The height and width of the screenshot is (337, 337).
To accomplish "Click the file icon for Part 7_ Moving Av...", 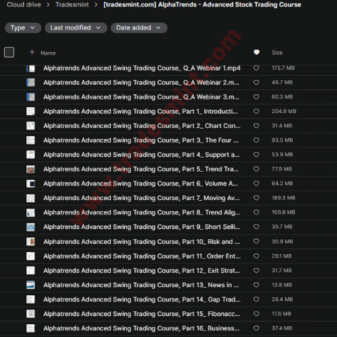I will pos(30,198).
